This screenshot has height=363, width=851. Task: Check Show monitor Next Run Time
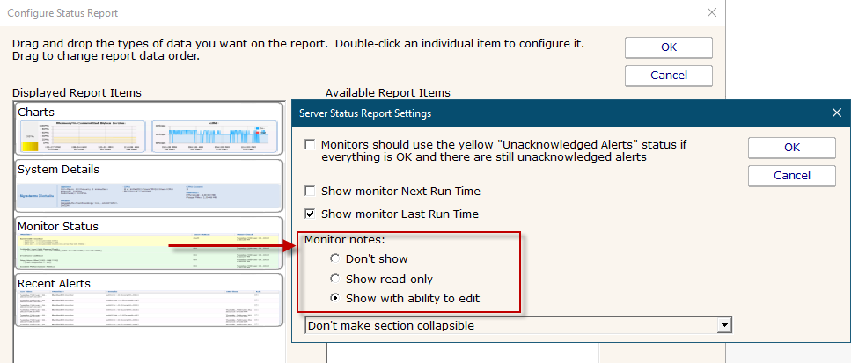click(310, 191)
